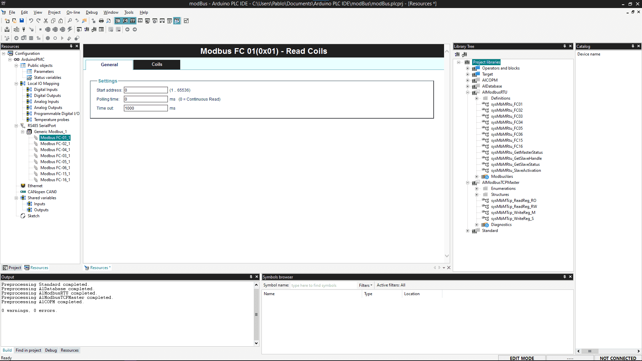The image size is (642, 361).
Task: Click the lightning bolt toolbar icon
Action: coord(70,29)
